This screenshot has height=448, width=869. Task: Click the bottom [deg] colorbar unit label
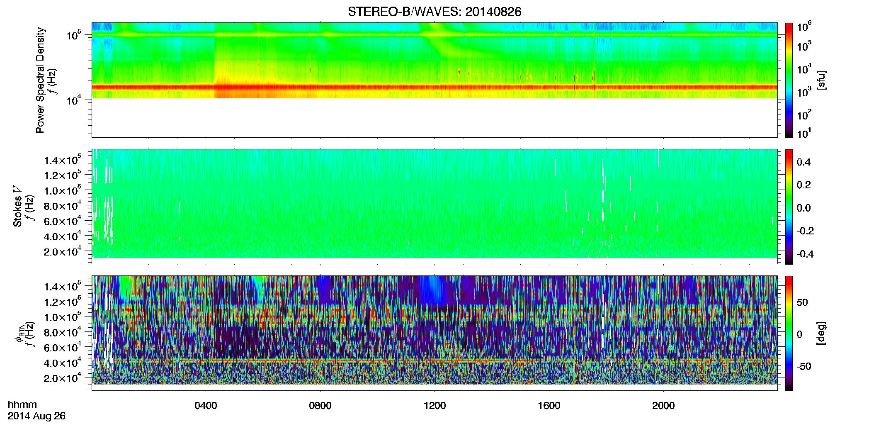click(821, 333)
